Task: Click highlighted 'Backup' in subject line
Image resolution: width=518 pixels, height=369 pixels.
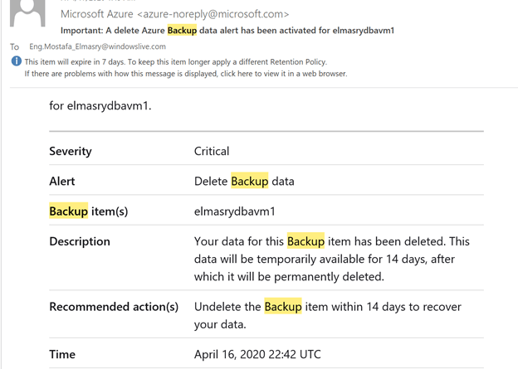Action: click(183, 31)
